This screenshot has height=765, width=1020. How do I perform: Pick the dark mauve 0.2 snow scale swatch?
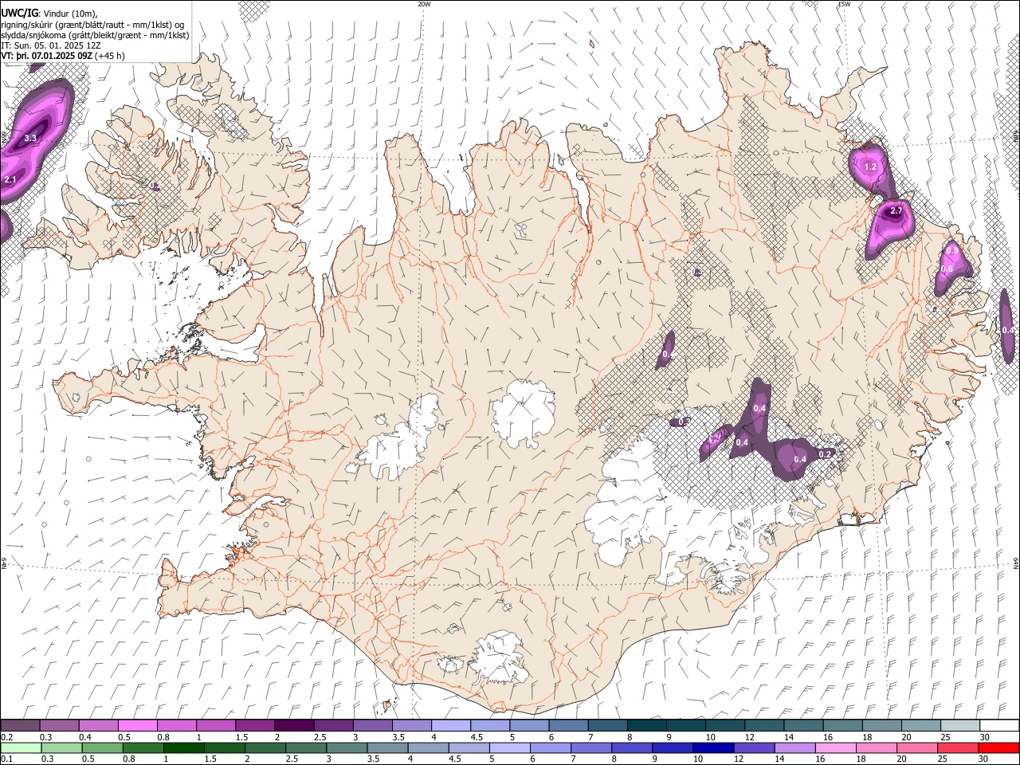(x=20, y=725)
